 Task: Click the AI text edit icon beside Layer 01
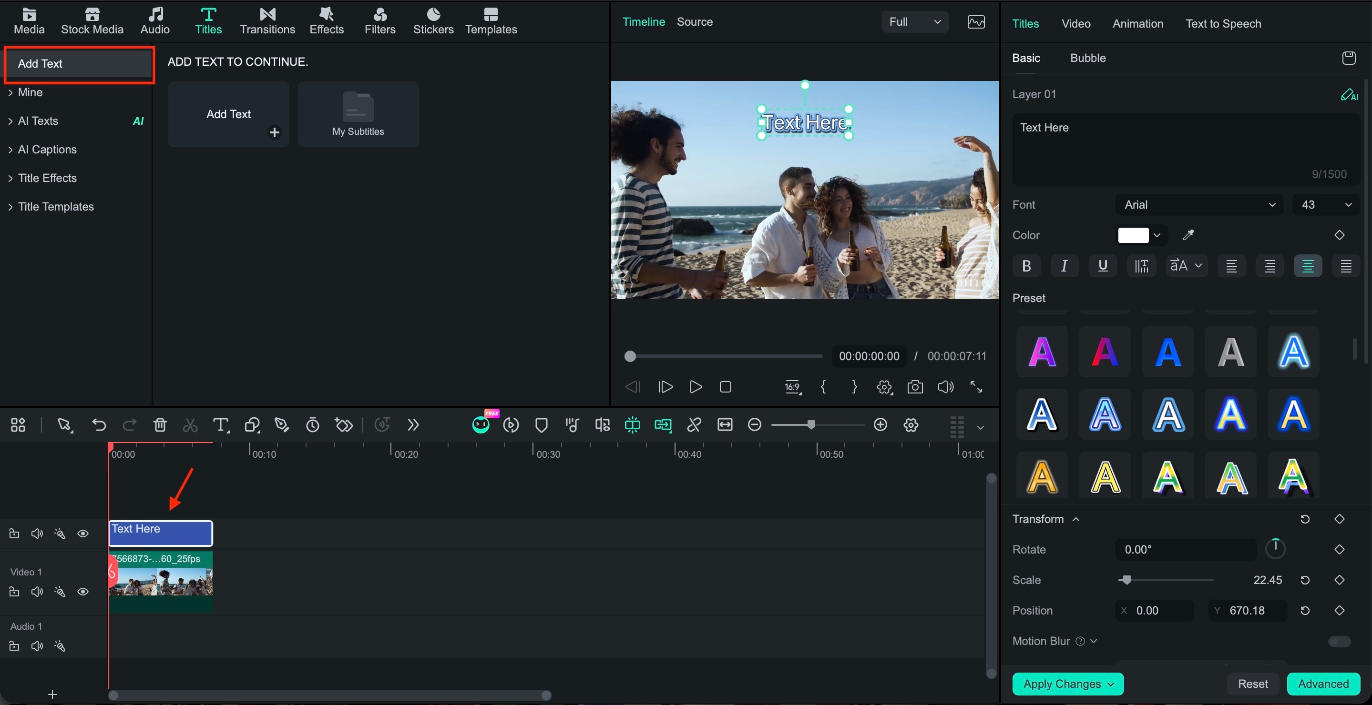pos(1349,95)
